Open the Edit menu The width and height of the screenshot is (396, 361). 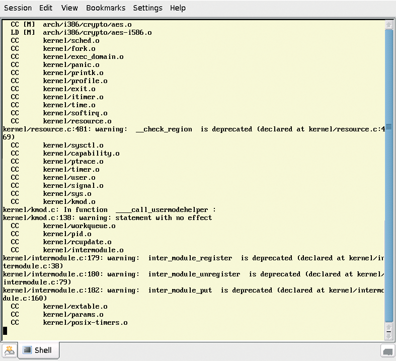pyautogui.click(x=46, y=8)
